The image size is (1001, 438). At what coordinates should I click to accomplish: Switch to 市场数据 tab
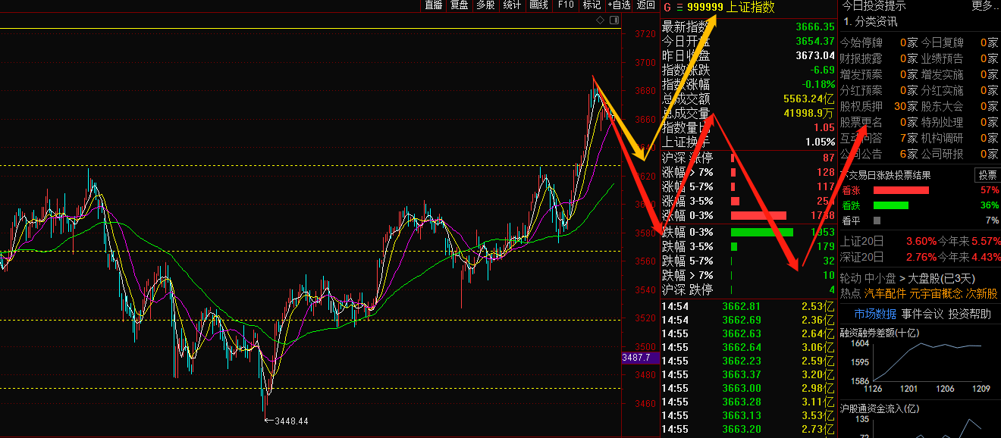click(x=875, y=314)
